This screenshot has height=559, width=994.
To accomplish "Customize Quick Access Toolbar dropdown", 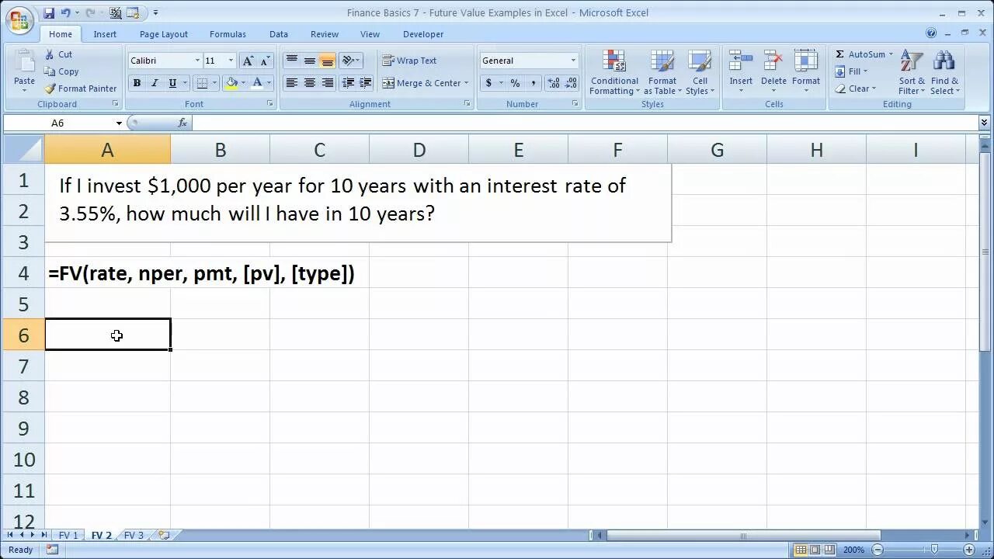I will tap(156, 12).
